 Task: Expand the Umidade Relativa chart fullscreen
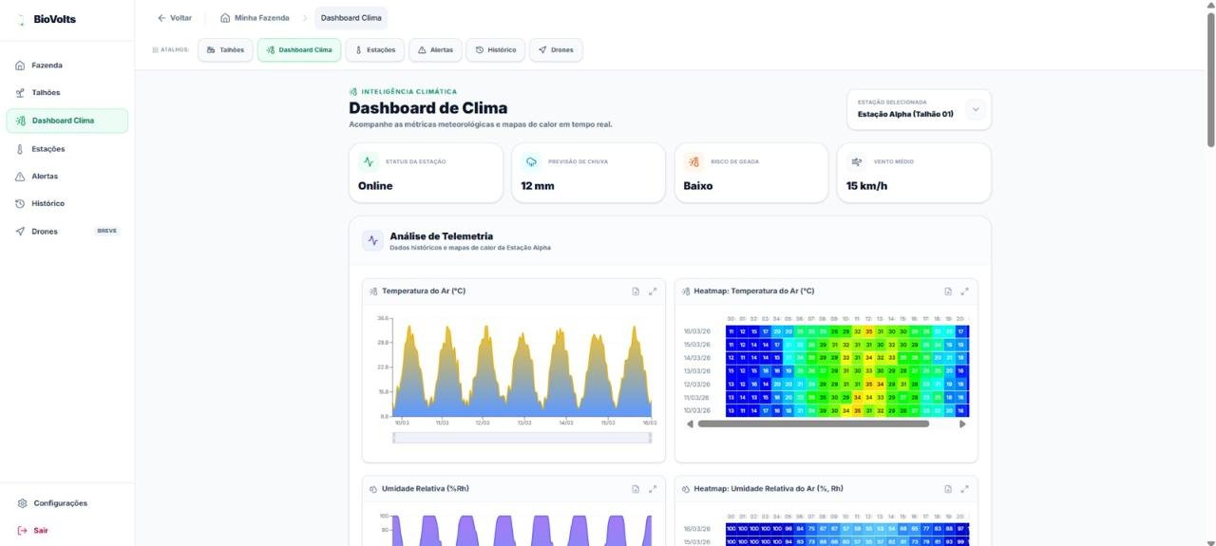click(x=653, y=489)
